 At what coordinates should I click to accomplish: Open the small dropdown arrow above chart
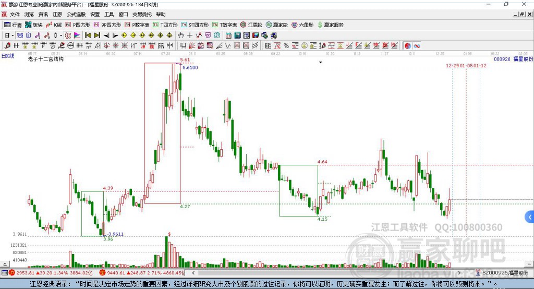pyautogui.click(x=321, y=63)
